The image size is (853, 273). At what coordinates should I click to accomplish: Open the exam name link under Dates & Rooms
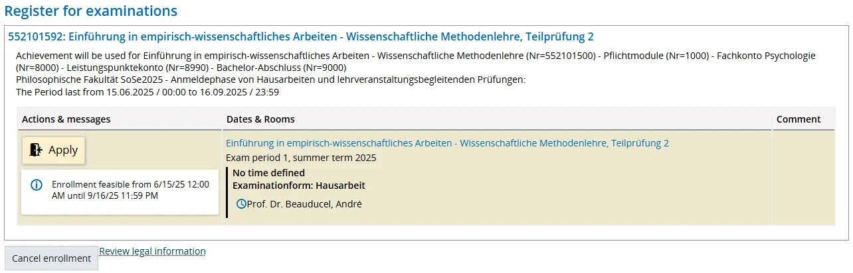click(447, 143)
